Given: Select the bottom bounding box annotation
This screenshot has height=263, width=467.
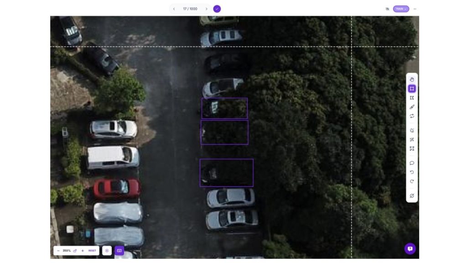Looking at the screenshot, I should pyautogui.click(x=226, y=173).
